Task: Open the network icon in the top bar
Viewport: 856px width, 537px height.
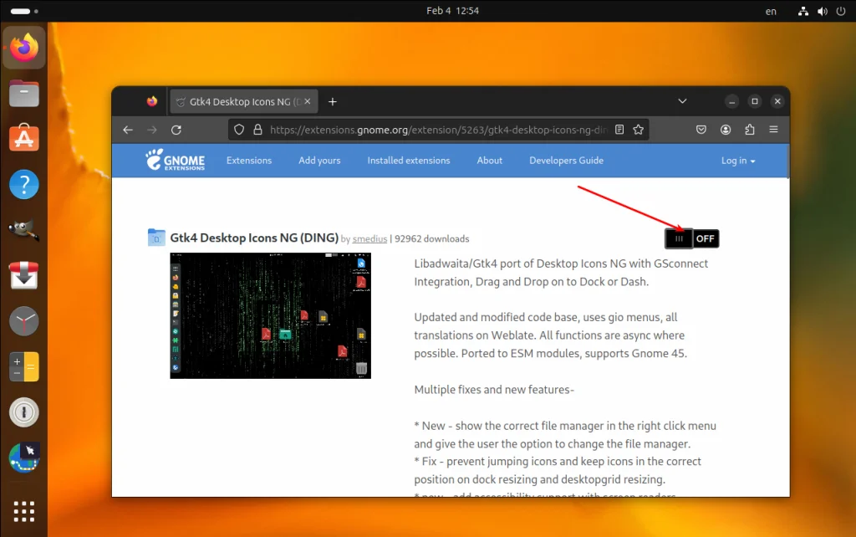Action: click(x=803, y=11)
